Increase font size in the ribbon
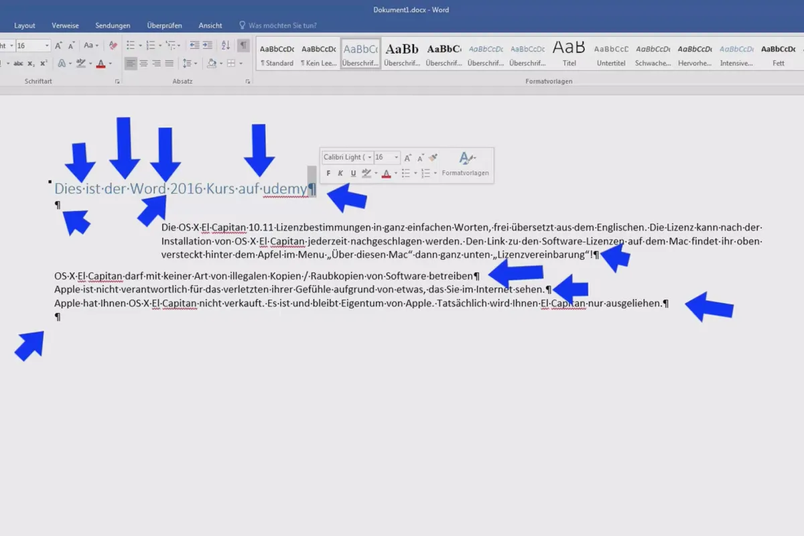This screenshot has width=804, height=536. [58, 46]
